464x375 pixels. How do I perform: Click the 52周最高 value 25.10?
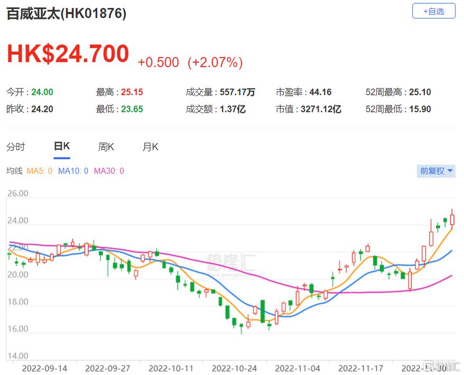click(x=420, y=92)
